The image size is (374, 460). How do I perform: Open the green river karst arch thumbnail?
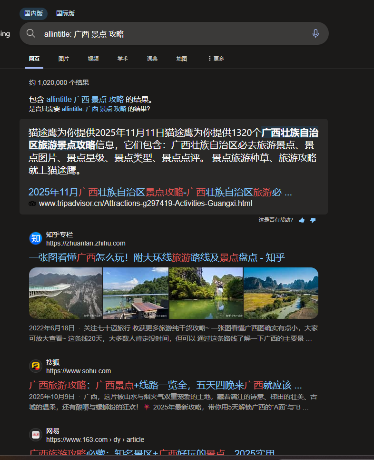(x=206, y=293)
